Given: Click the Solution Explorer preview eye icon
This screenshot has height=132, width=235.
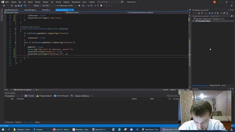Looking at the screenshot, I should click(x=221, y=13).
